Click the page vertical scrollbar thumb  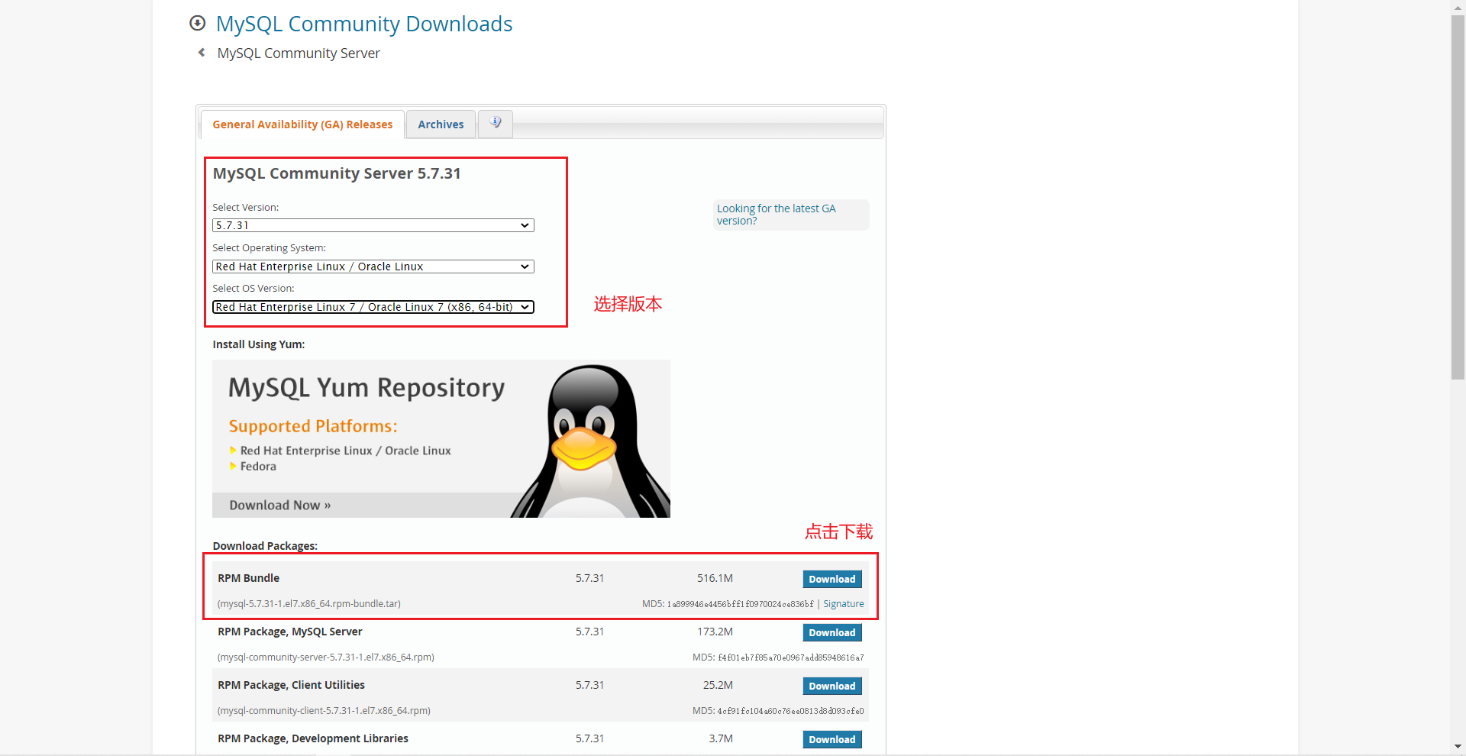point(1458,197)
